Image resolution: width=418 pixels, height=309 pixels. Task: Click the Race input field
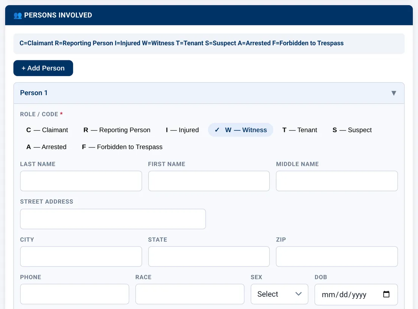point(190,294)
